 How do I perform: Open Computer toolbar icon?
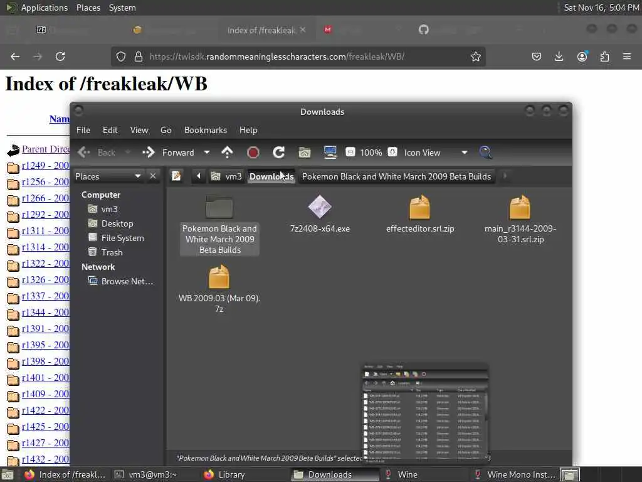click(x=330, y=153)
